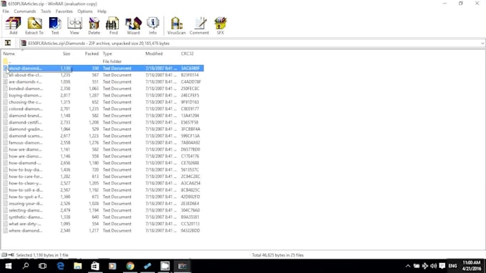The height and width of the screenshot is (273, 486).
Task: Open Task View from taskbar
Action: point(43,266)
